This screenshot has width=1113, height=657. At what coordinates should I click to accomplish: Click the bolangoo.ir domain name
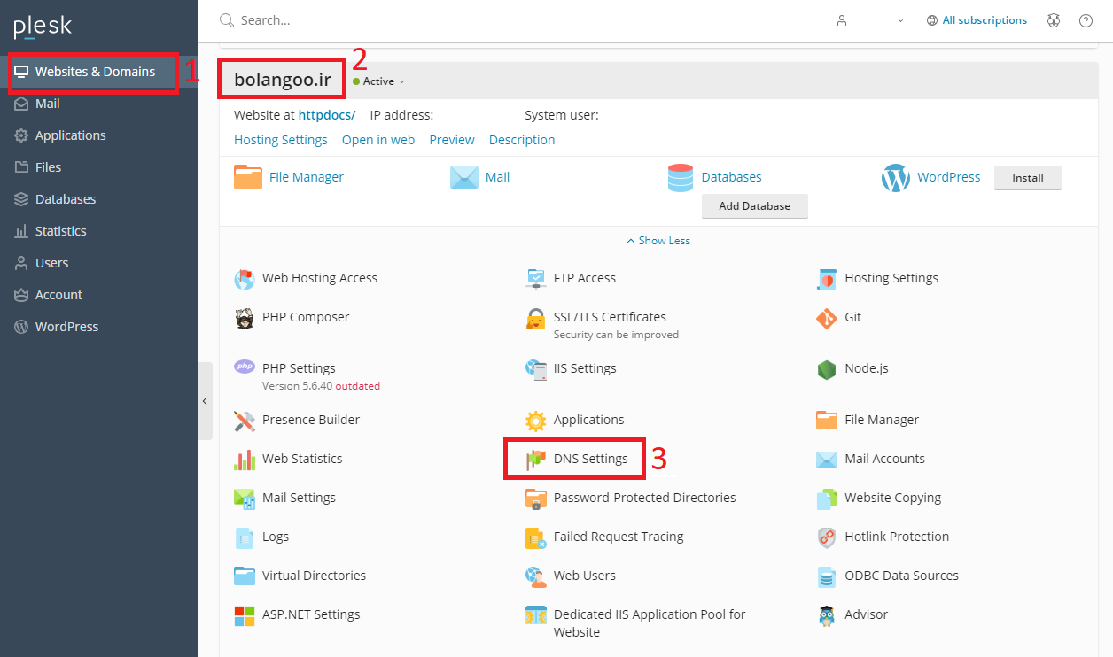pyautogui.click(x=283, y=81)
